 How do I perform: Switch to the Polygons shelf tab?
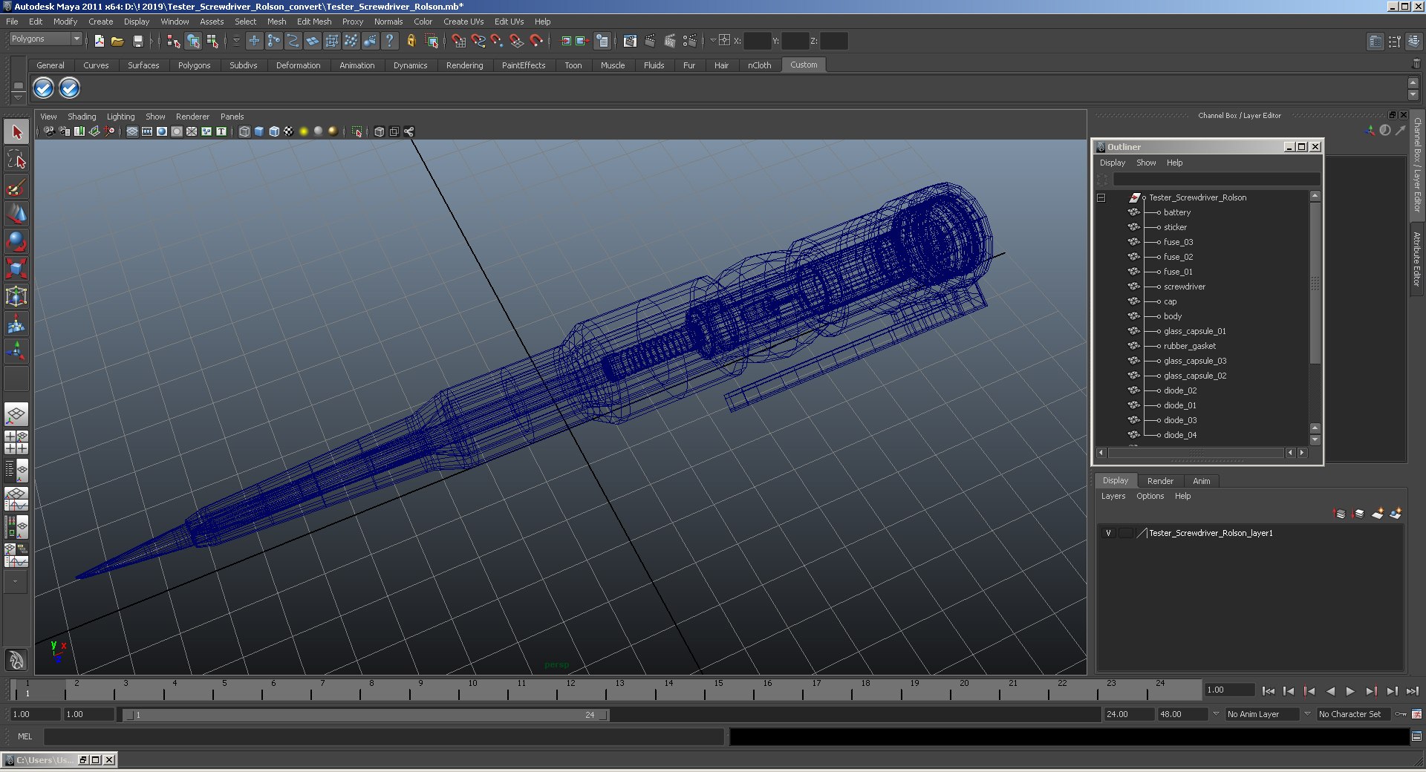[x=195, y=65]
